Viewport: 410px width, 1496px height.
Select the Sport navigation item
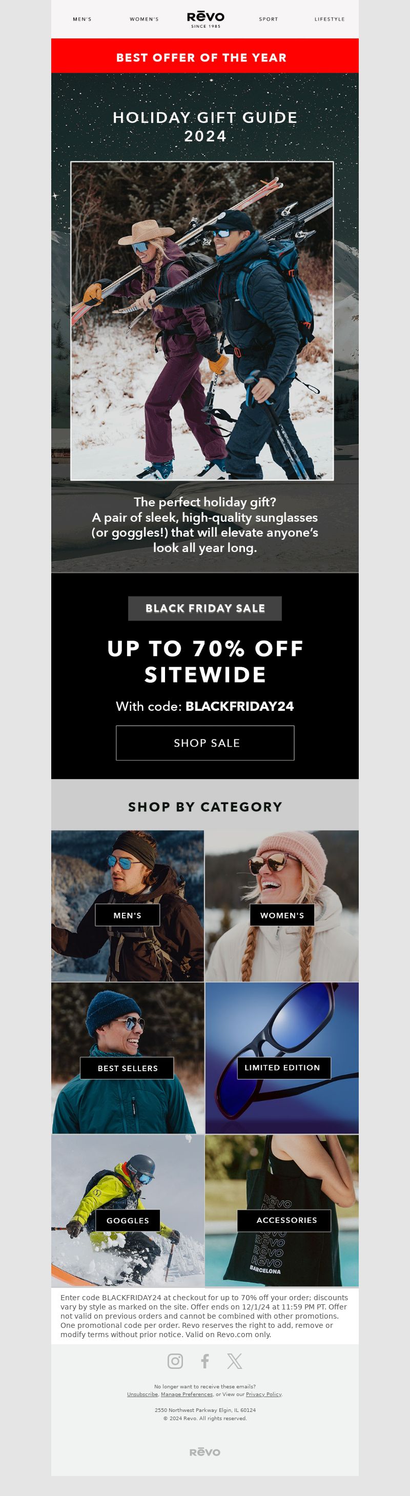tap(269, 19)
